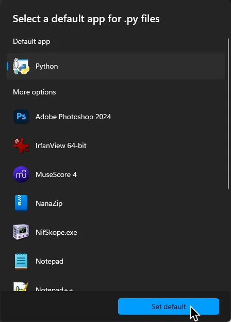Click the Notepad icon
This screenshot has width=231, height=322.
(x=21, y=261)
